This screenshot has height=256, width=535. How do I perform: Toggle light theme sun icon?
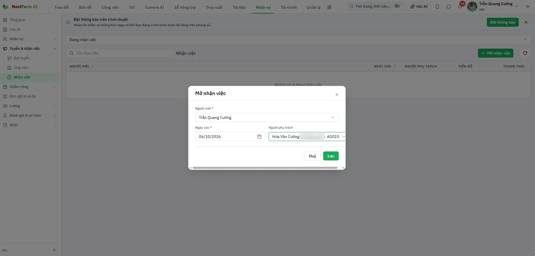(528, 6)
